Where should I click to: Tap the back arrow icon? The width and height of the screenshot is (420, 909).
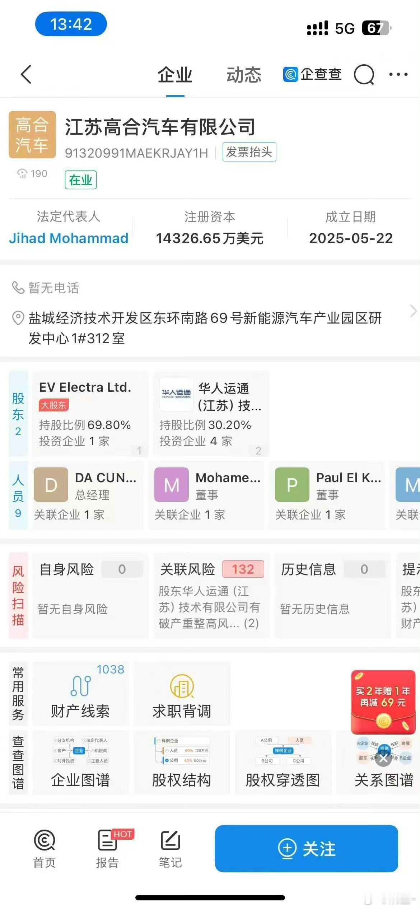26,74
